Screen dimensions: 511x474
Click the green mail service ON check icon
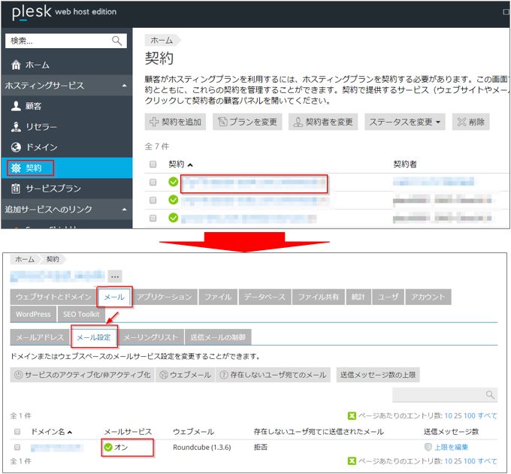tap(108, 447)
